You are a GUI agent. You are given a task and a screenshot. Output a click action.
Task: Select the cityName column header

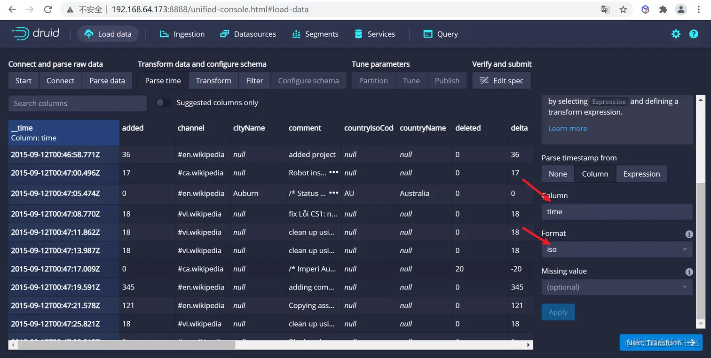[x=258, y=132]
